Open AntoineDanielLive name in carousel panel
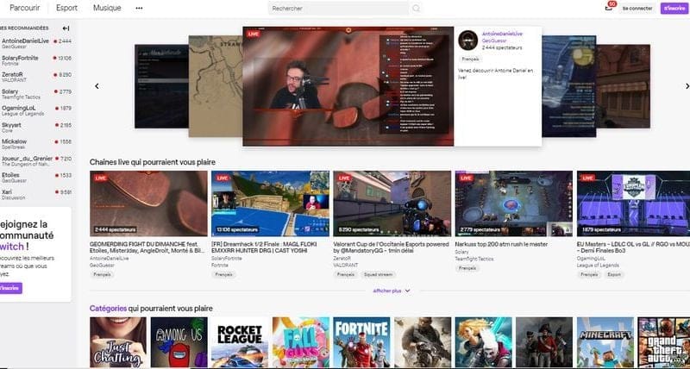The height and width of the screenshot is (369, 690). click(502, 34)
